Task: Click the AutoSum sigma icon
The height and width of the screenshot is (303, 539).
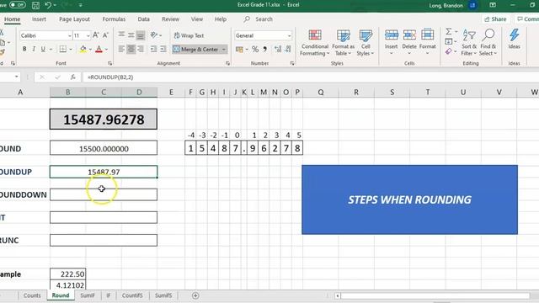Action: [x=449, y=32]
